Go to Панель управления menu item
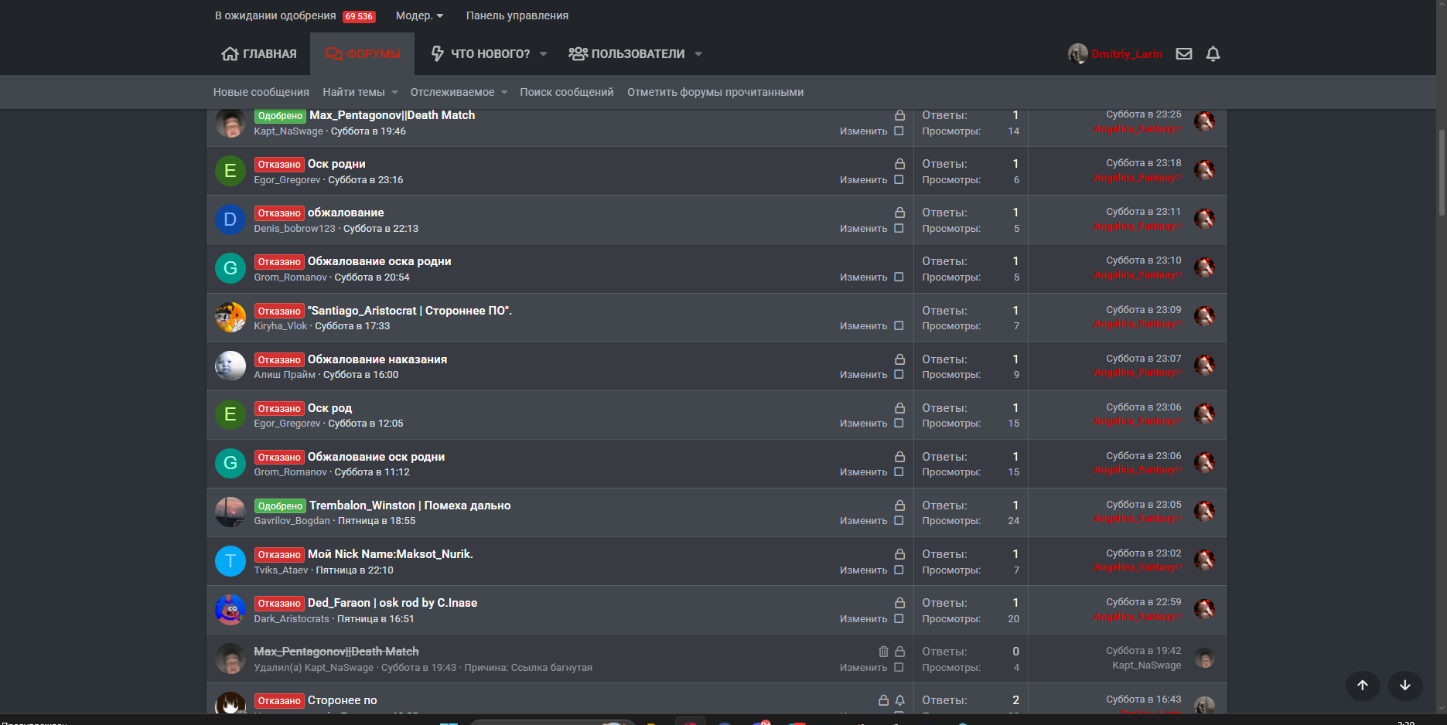 (517, 15)
